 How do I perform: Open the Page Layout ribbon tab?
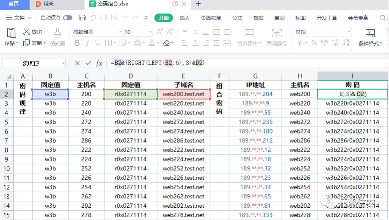click(211, 18)
